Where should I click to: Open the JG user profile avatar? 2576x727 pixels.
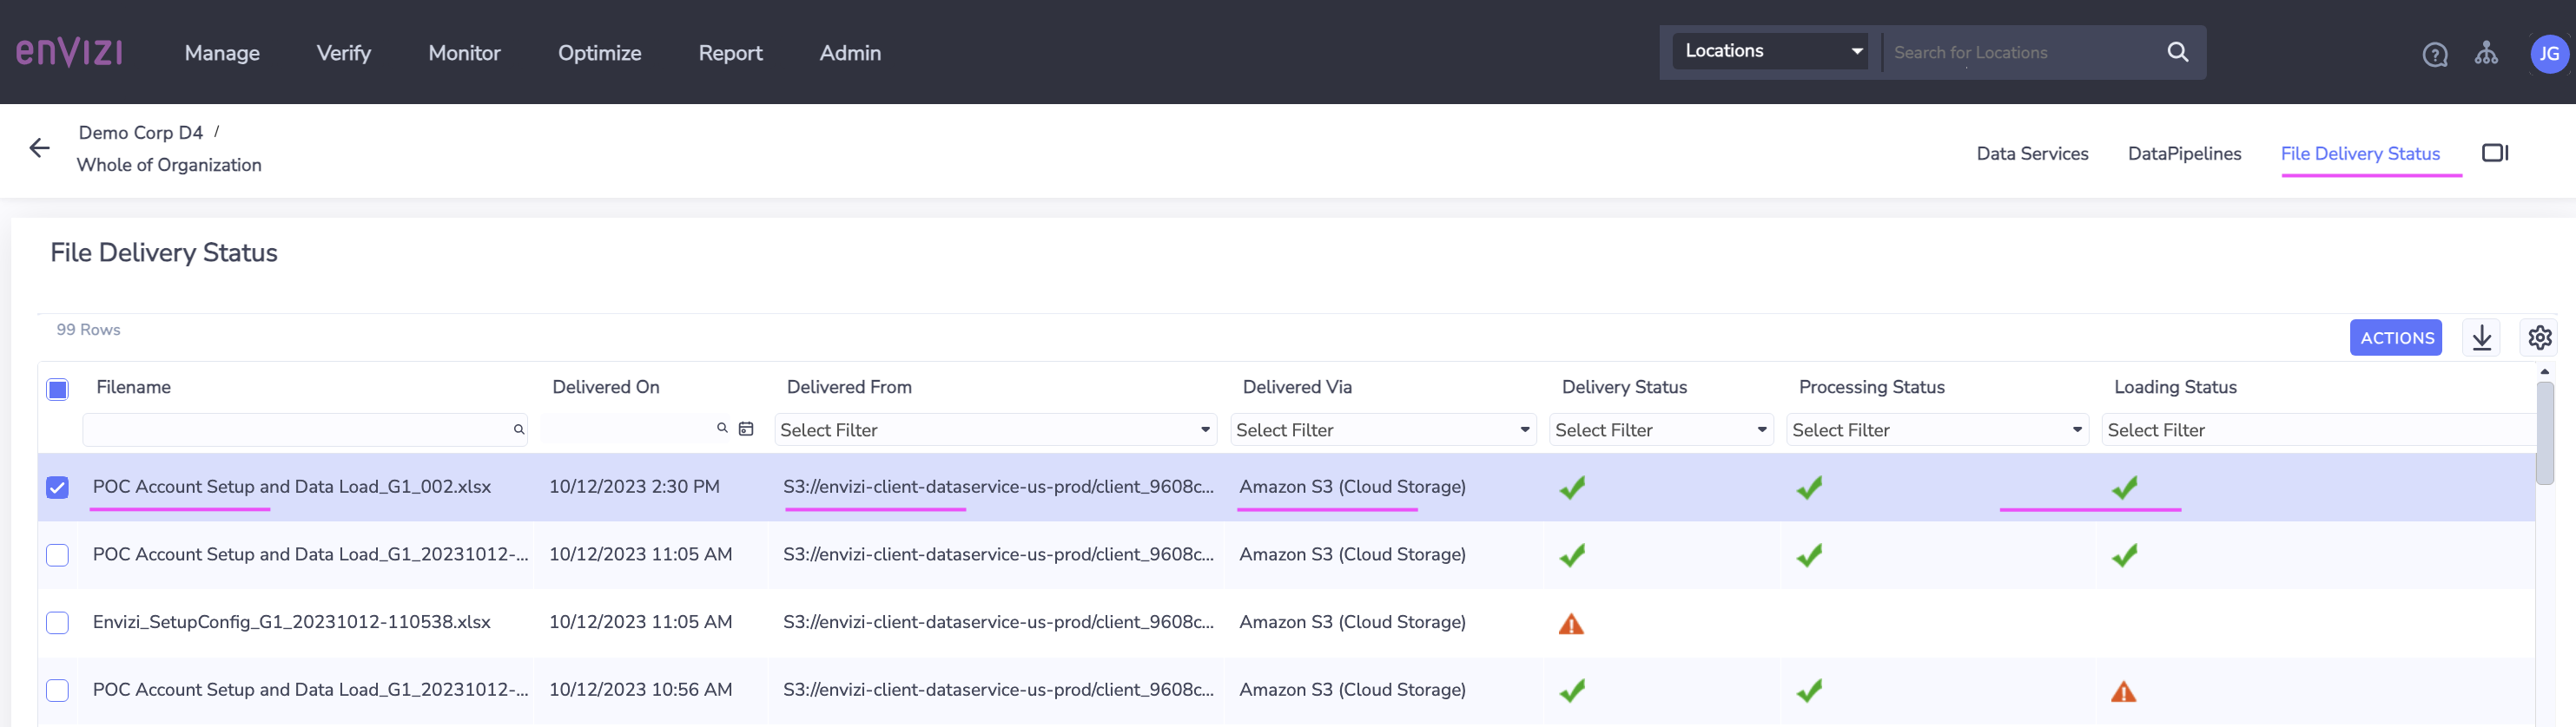tap(2548, 53)
